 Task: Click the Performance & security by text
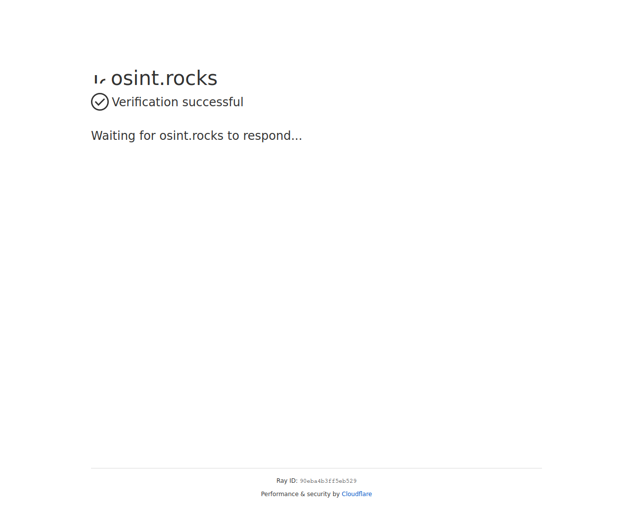[300, 494]
